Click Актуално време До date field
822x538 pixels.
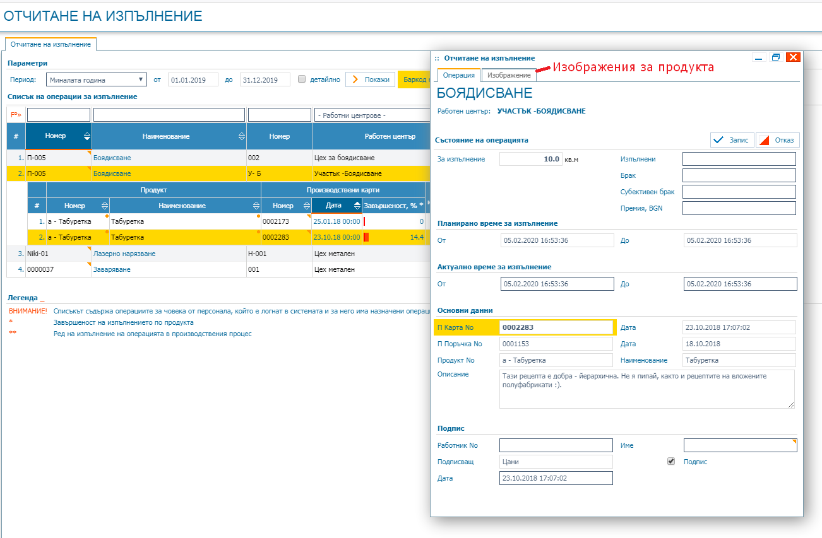point(741,284)
